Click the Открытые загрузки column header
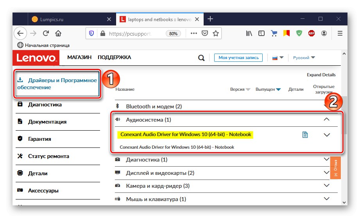Screen dimensions: 360x221 pyautogui.click(x=324, y=89)
